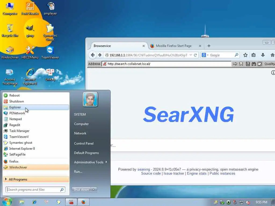Screen dimensions: 275x206
Task: Bookmark this page with star icon
Action: click(245, 55)
